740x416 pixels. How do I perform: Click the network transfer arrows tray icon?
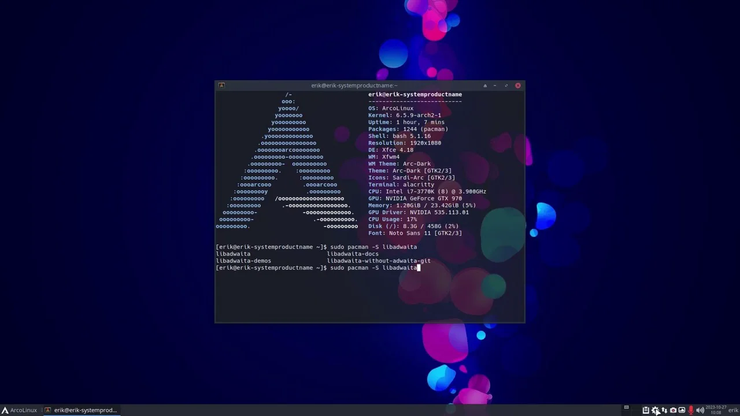click(x=664, y=410)
